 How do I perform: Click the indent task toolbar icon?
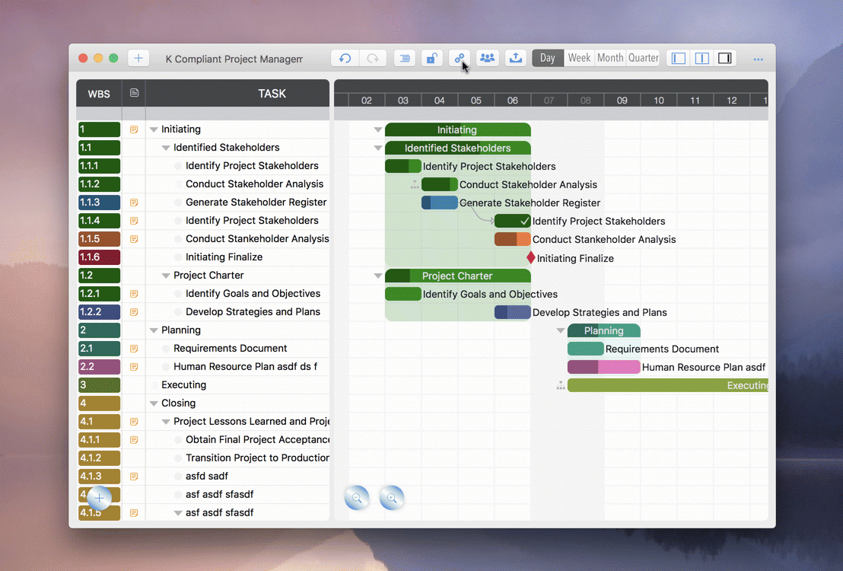click(x=405, y=59)
